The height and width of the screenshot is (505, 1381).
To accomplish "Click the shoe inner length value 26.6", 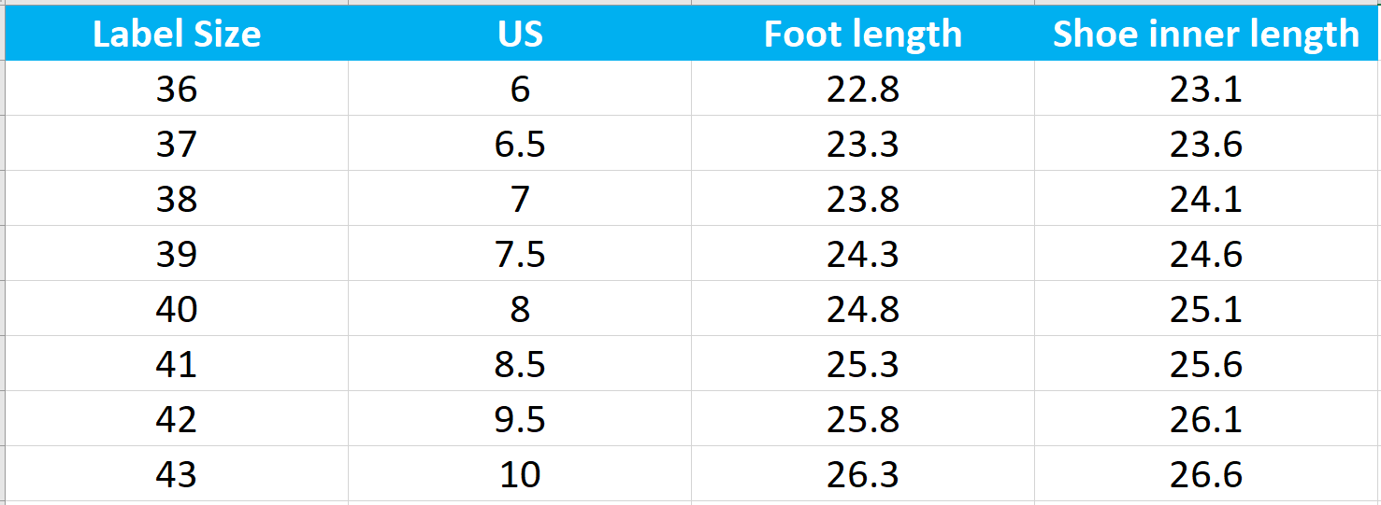I will click(1205, 474).
